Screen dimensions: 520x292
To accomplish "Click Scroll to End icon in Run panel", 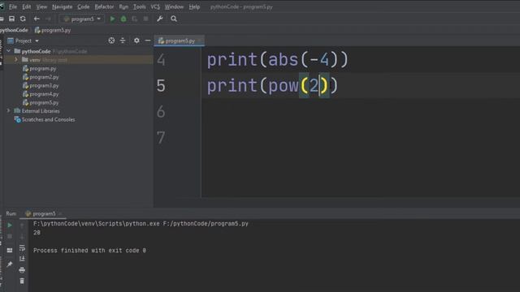I will click(x=22, y=259).
